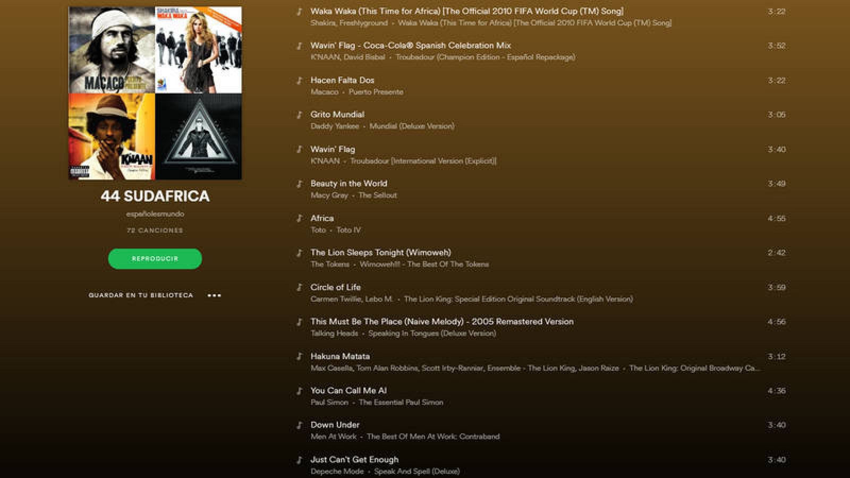Click the green Reproducir play button
850x478 pixels.
[155, 259]
